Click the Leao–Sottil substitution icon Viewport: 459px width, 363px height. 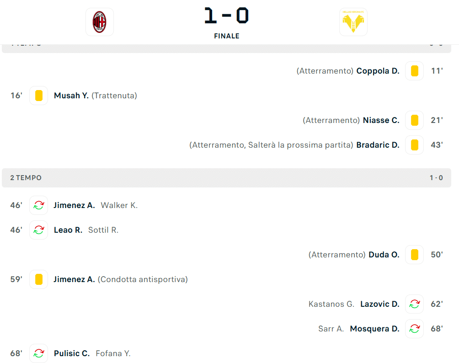coord(39,230)
